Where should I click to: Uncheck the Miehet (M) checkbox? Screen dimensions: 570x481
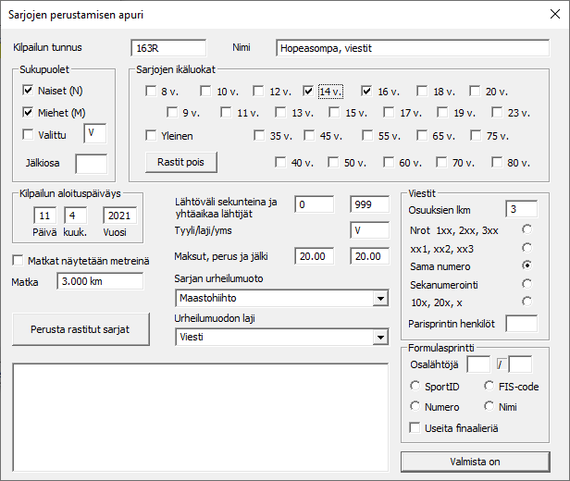point(28,113)
